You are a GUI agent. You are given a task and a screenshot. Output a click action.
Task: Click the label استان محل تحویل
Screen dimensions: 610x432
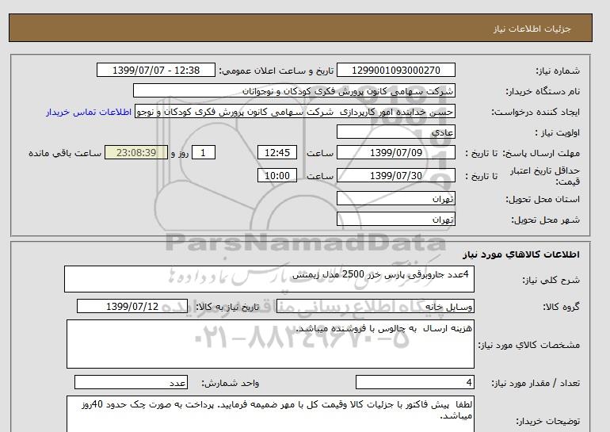click(x=543, y=199)
